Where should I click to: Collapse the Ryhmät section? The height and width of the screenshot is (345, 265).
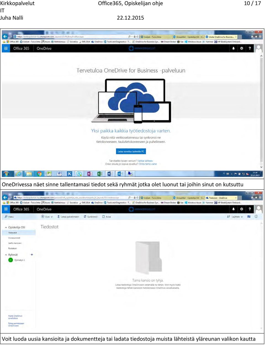(6, 255)
